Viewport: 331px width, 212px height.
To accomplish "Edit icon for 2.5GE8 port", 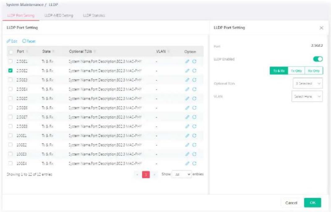I will pos(187,126).
